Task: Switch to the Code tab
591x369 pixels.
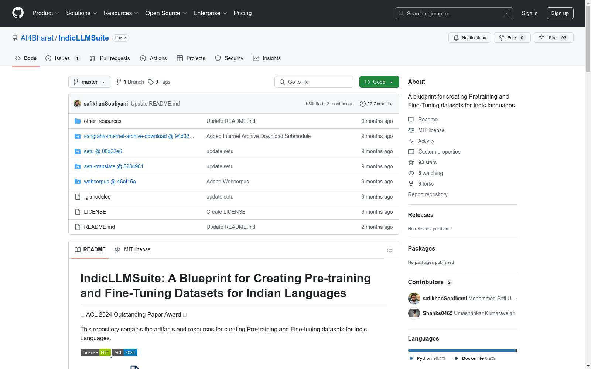Action: tap(26, 58)
